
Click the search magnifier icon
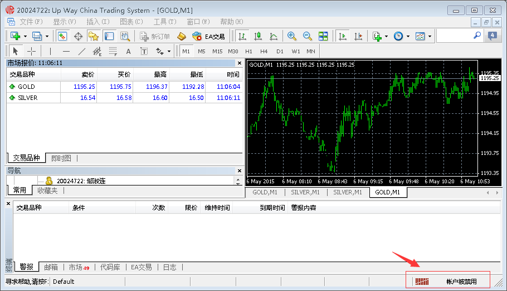[477, 36]
